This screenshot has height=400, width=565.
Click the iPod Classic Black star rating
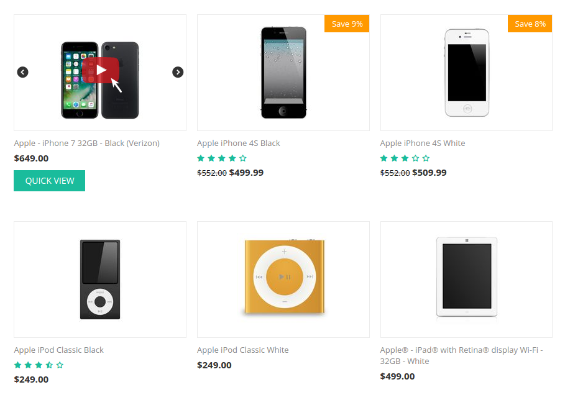point(39,365)
